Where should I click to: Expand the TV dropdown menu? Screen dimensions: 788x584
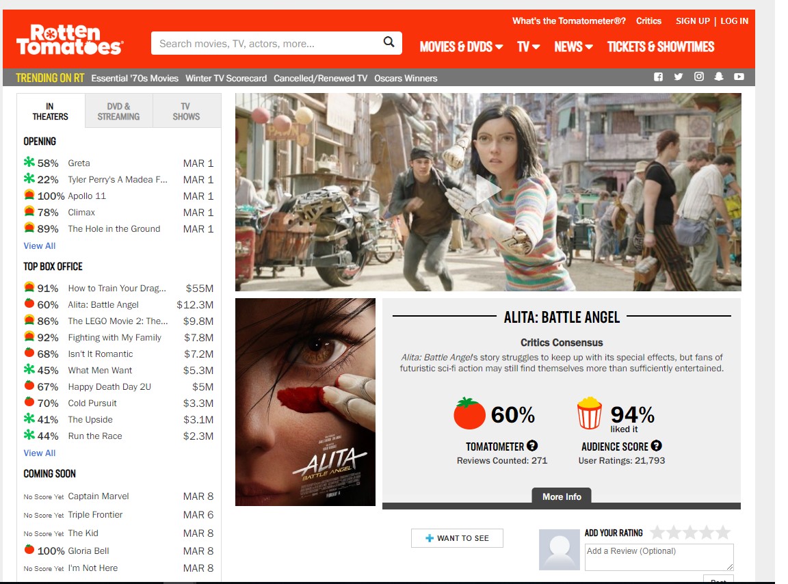pos(529,47)
